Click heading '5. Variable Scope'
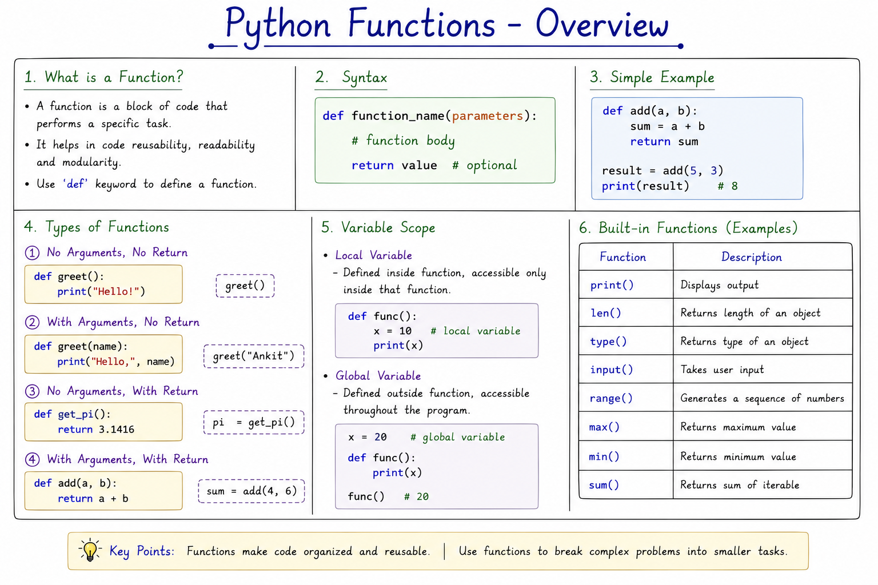This screenshot has width=878, height=585. tap(378, 227)
